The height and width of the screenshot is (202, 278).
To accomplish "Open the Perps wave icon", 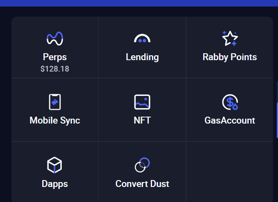I will coord(55,39).
